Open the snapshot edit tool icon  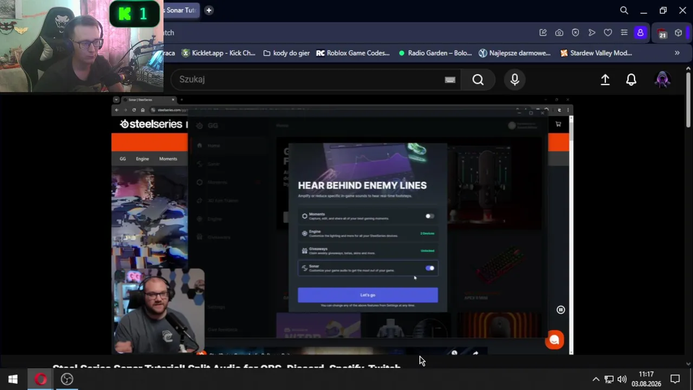tap(543, 32)
